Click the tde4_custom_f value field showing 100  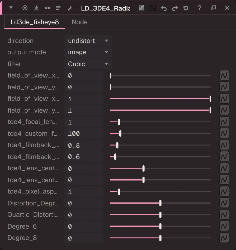[84, 134]
